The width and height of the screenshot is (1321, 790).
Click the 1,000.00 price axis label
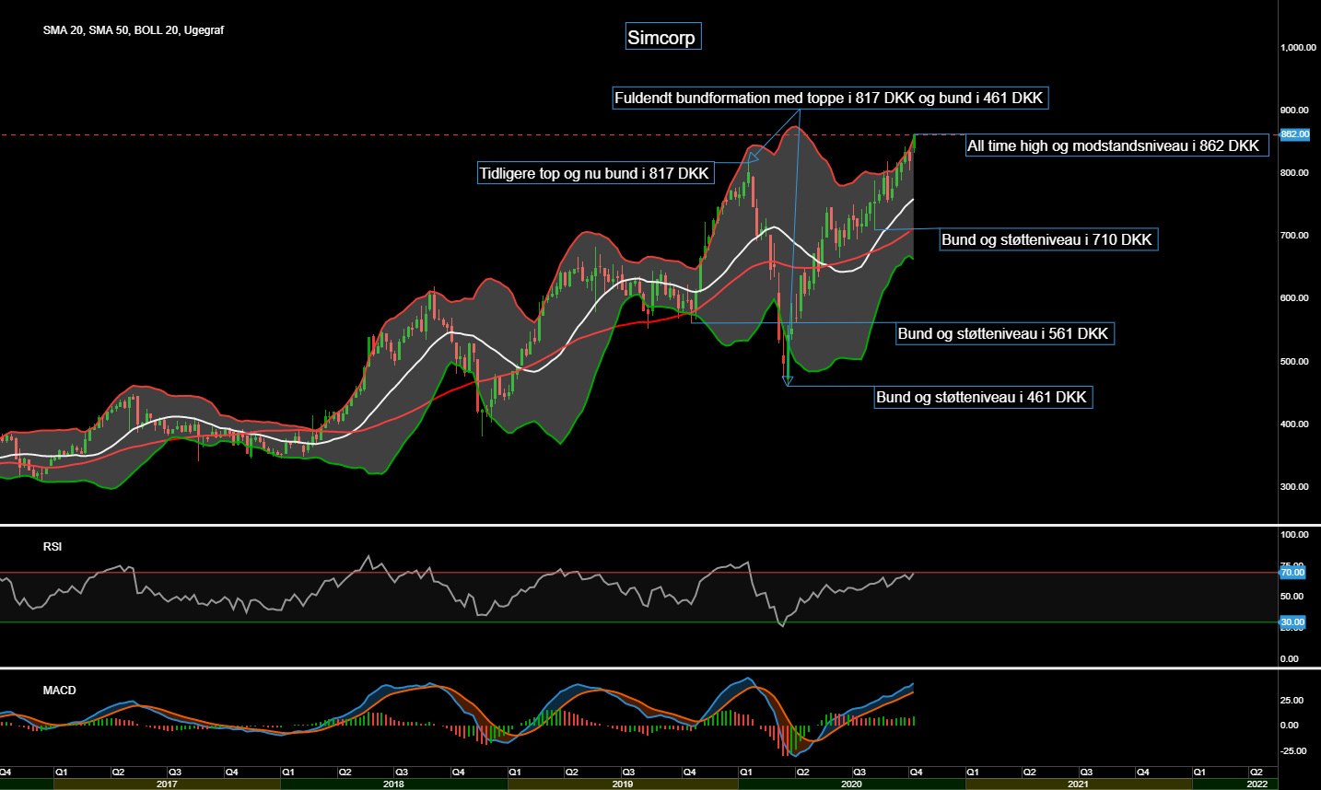click(x=1298, y=47)
